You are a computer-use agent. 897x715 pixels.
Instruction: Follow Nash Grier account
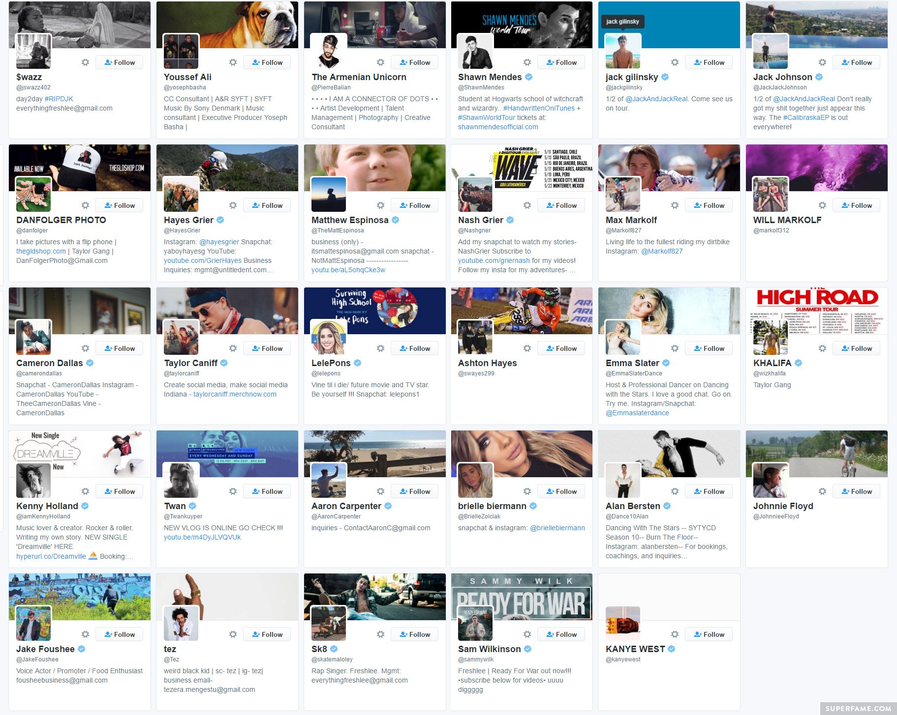[x=561, y=205]
